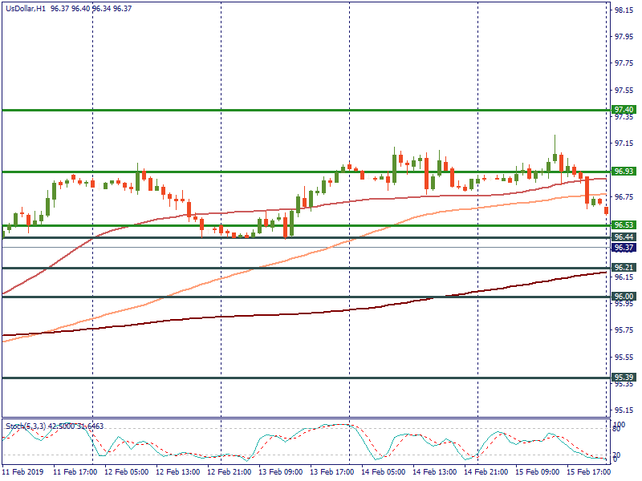Click the 15 Feb 17:00 time label

pos(587,472)
